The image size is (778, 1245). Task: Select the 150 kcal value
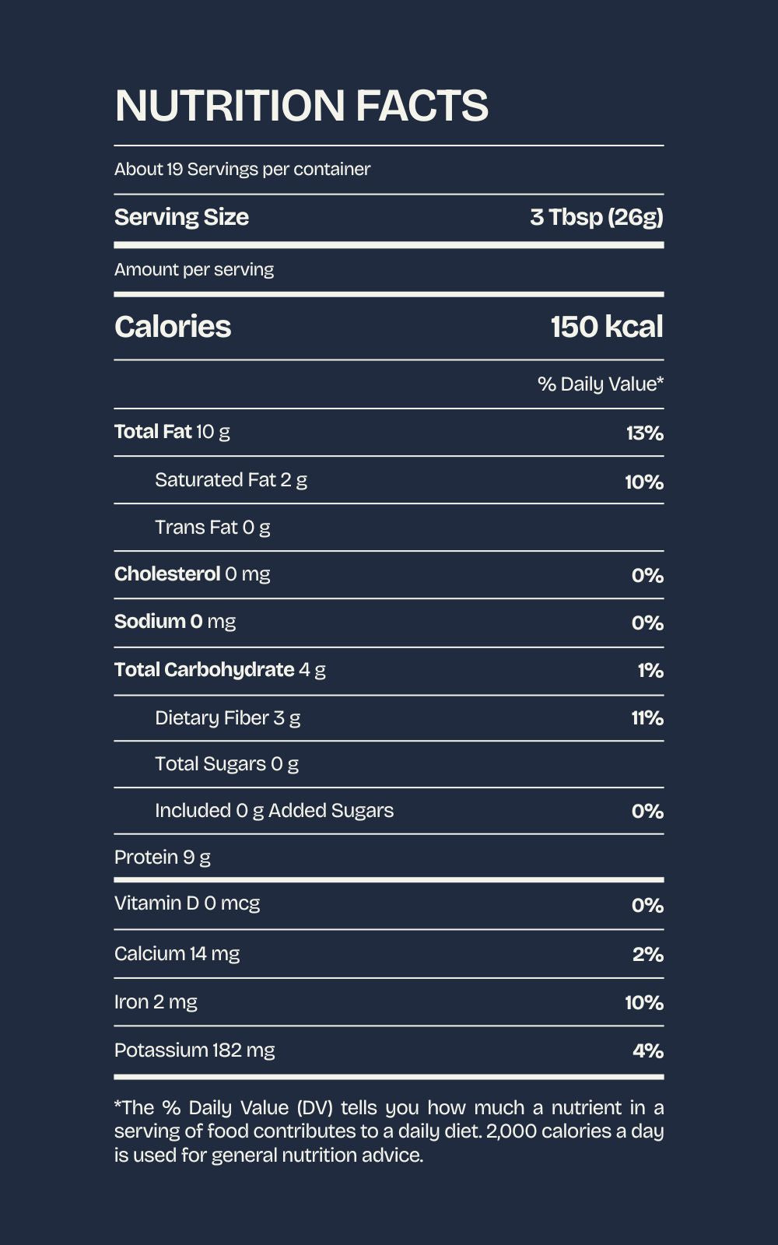(606, 327)
